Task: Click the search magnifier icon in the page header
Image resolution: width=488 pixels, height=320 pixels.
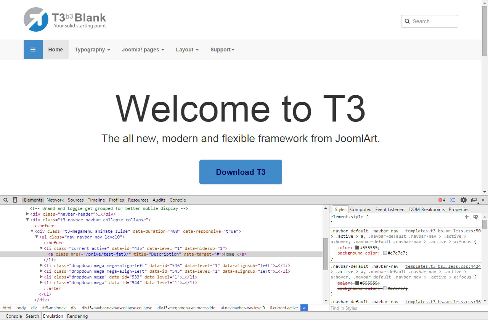Action: 407,21
